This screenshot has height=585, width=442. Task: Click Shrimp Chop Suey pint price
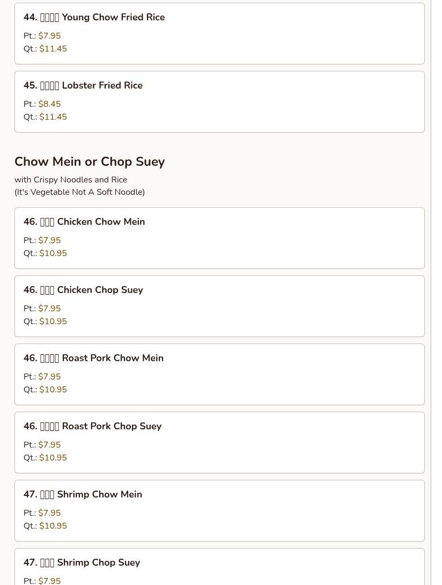click(x=49, y=581)
